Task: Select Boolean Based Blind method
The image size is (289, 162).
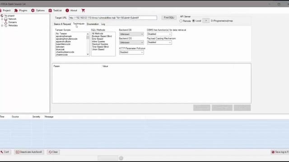Action: 102,36
